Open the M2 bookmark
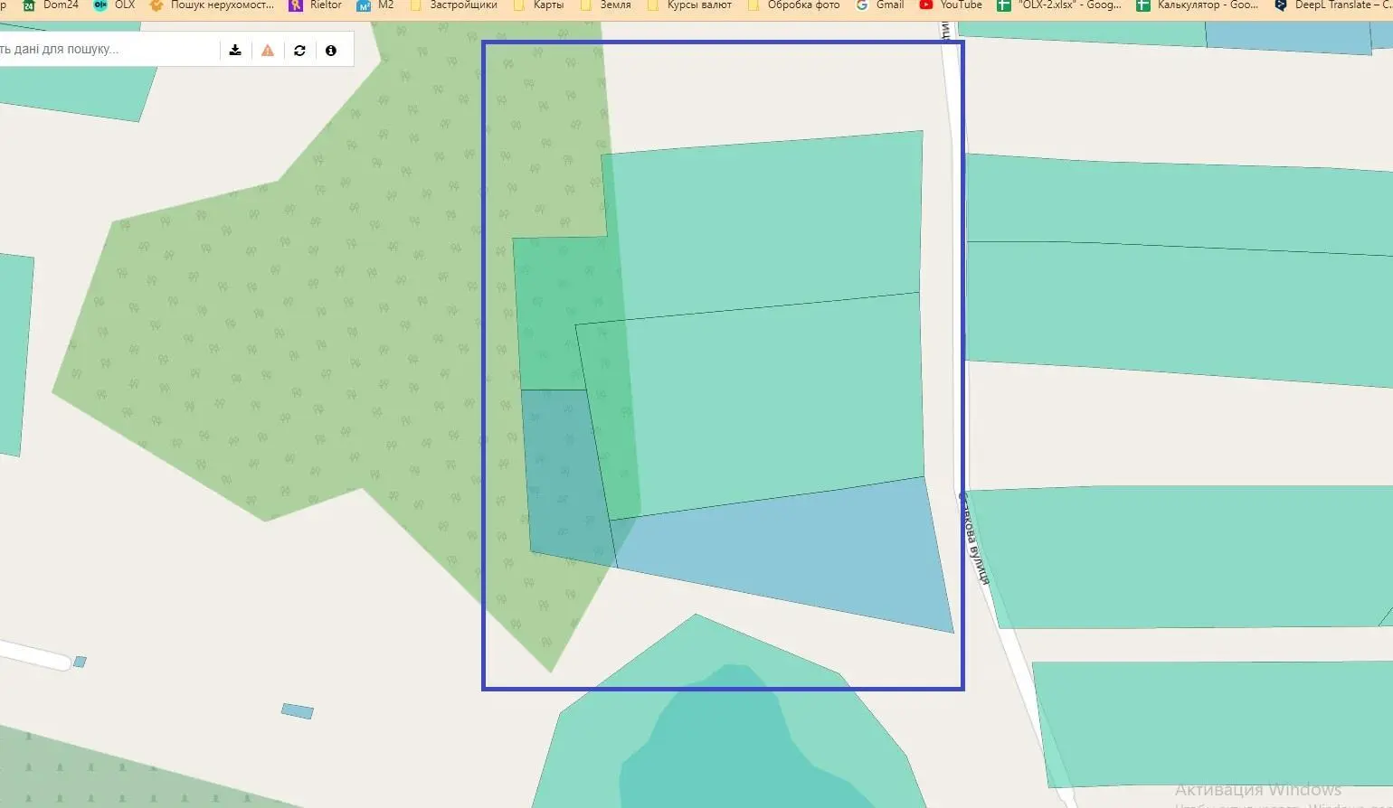 376,5
